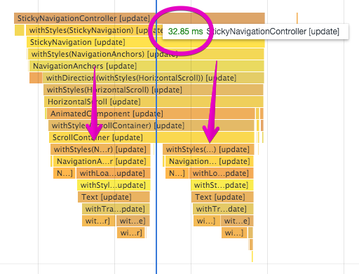This screenshot has height=274, width=359.
Task: Click small yellow bar left of withStyles(StickyNavigation)
Action: pyautogui.click(x=19, y=30)
